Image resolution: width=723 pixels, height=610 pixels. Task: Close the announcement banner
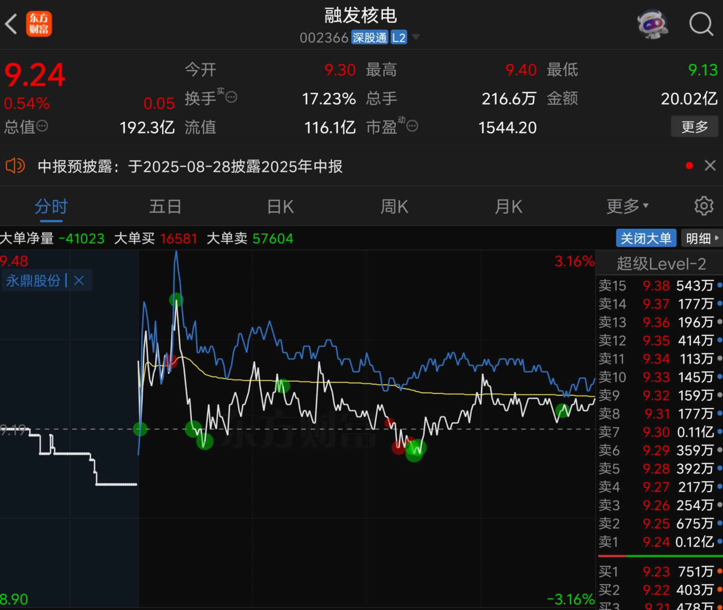tap(710, 165)
